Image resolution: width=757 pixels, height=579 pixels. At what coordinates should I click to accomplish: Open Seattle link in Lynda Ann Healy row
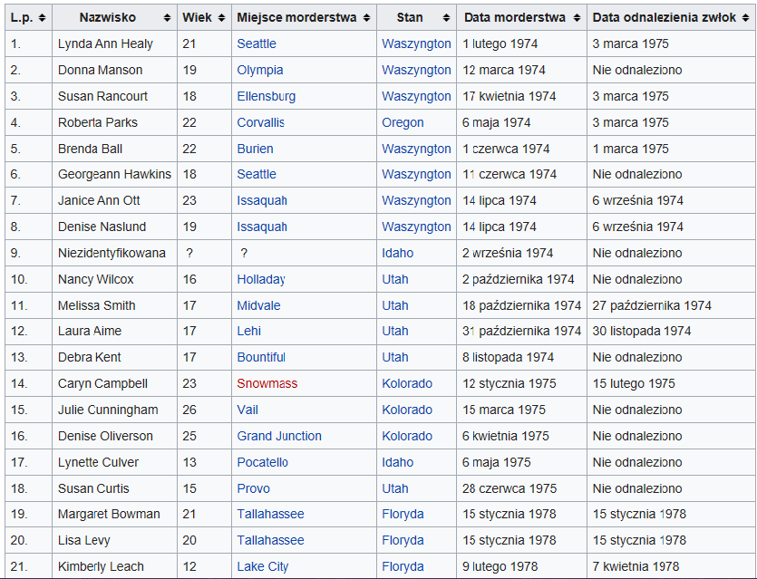click(x=257, y=43)
